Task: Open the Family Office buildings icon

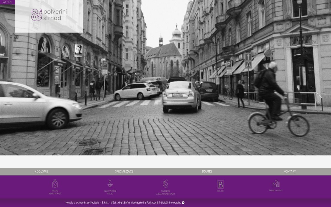Action: click(276, 184)
